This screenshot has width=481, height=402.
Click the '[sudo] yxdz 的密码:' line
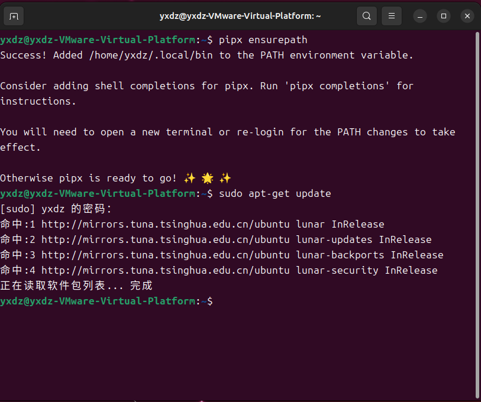56,209
